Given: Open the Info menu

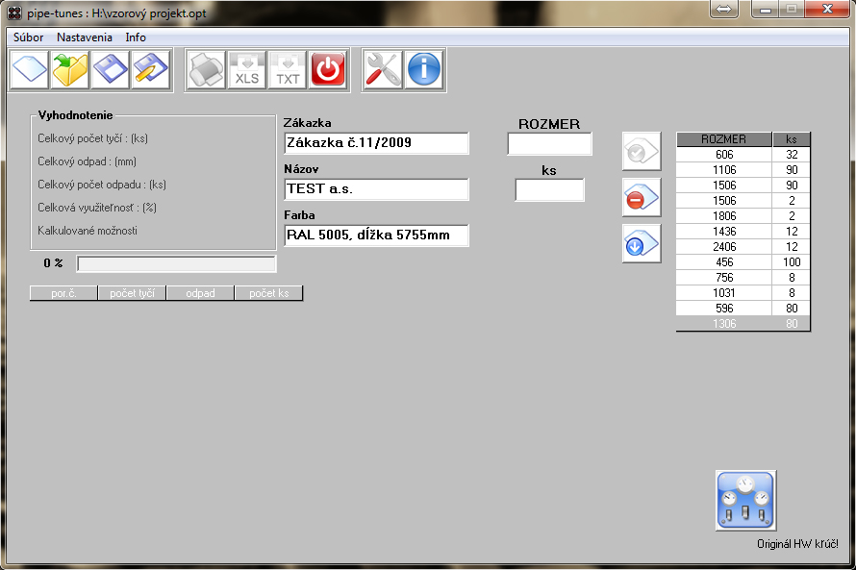Looking at the screenshot, I should point(136,37).
